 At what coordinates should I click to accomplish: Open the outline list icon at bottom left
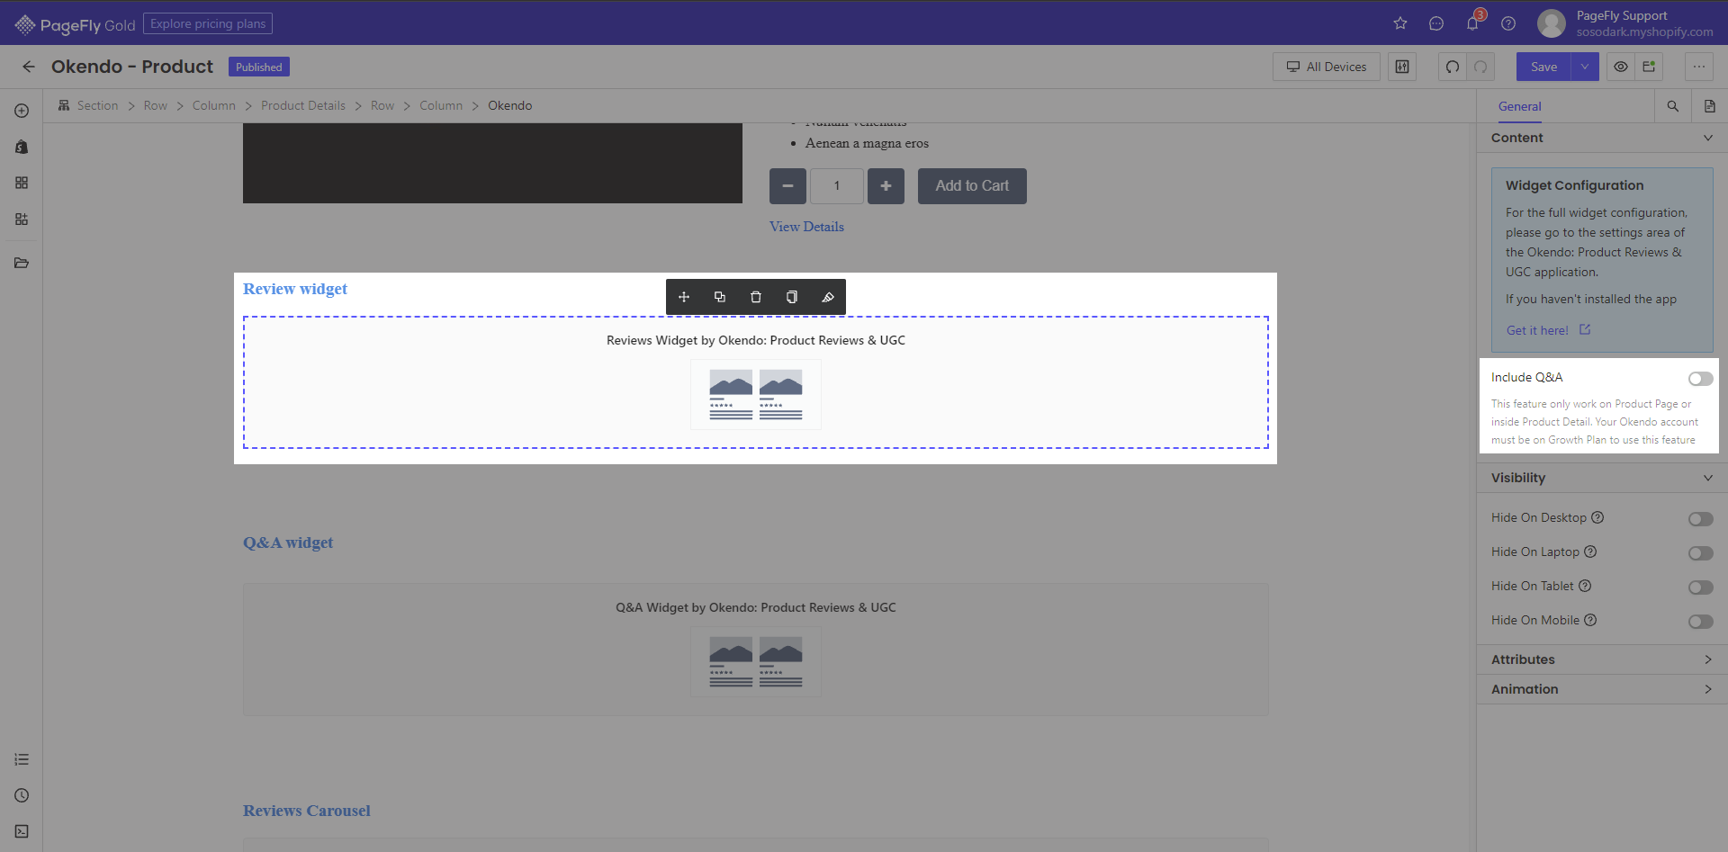[22, 759]
